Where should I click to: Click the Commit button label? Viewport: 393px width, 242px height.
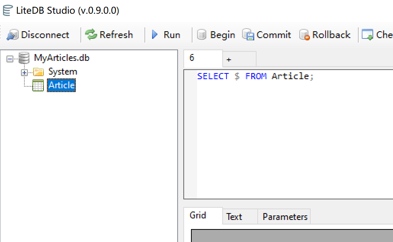(x=274, y=35)
